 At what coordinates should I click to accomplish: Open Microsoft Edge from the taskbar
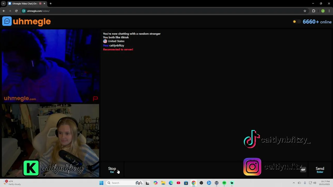(x=171, y=183)
